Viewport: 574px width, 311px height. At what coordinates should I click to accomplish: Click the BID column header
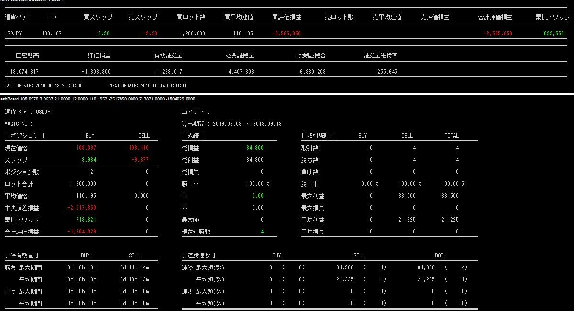(x=52, y=17)
